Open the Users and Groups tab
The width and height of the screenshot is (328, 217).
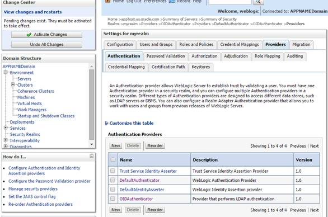156,45
